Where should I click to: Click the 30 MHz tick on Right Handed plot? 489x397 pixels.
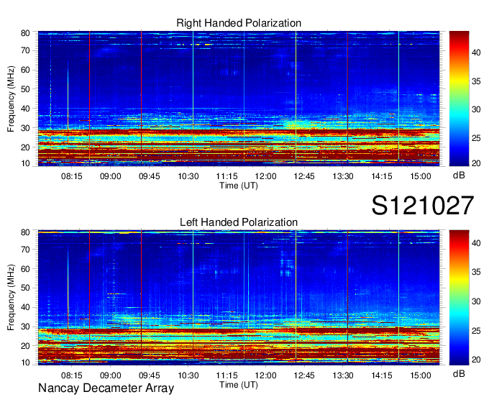pos(25,128)
